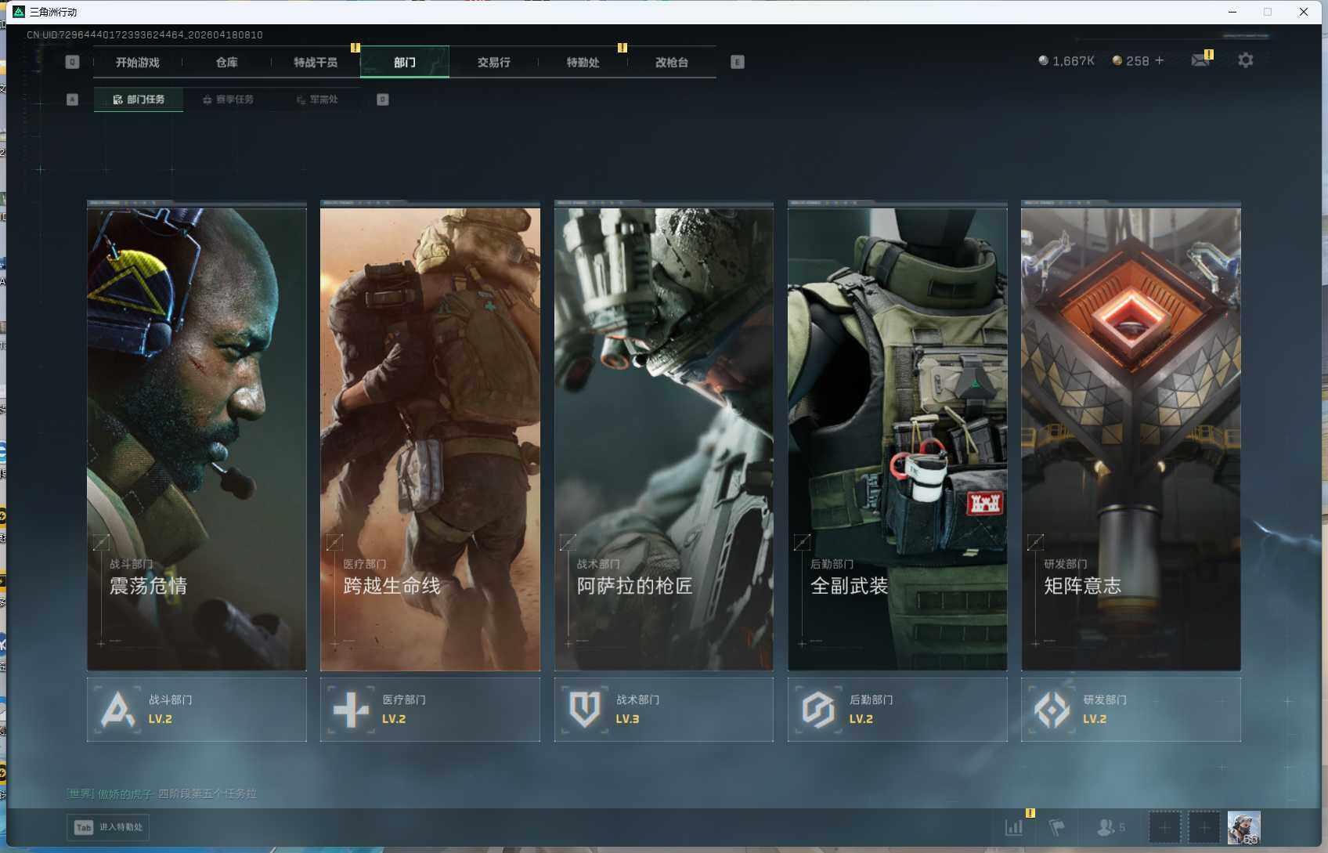The height and width of the screenshot is (853, 1328).
Task: Go to the 特战干员 tab
Action: (x=316, y=62)
